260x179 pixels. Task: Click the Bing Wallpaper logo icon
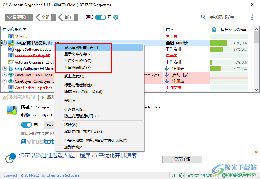click(x=11, y=68)
